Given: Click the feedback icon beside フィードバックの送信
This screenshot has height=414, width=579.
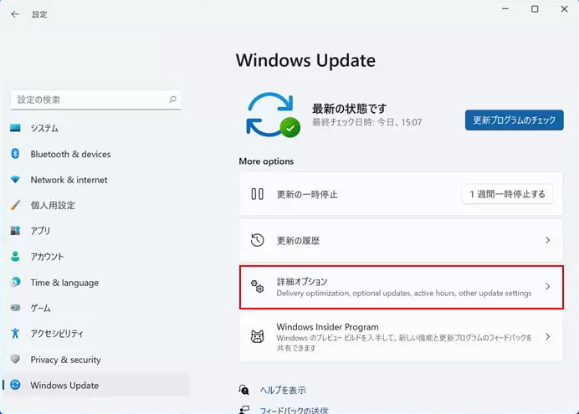Looking at the screenshot, I should [243, 410].
